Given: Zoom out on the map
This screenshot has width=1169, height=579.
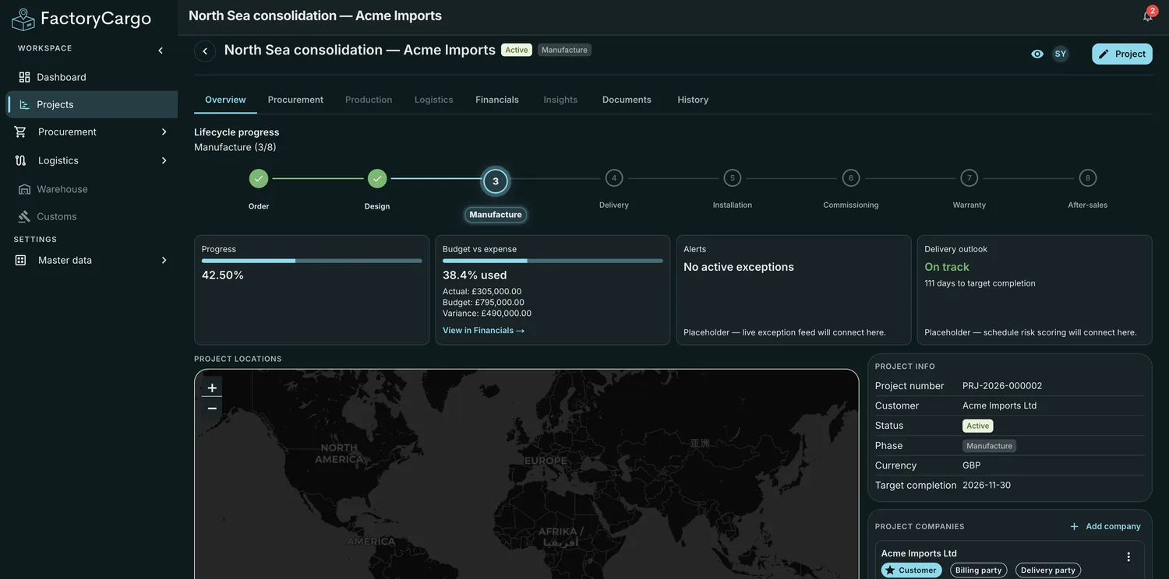Looking at the screenshot, I should pos(212,409).
